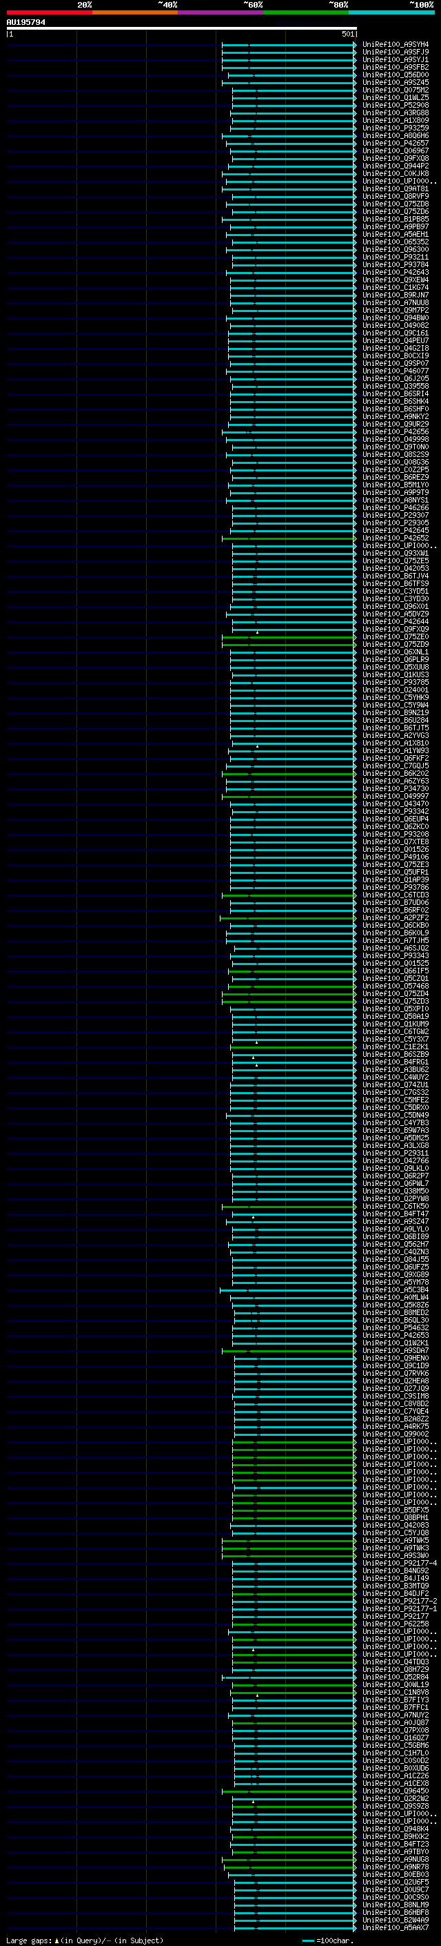Click the red ~20% identity legend segment
Screen dimensions: 441x1946
click(x=49, y=12)
